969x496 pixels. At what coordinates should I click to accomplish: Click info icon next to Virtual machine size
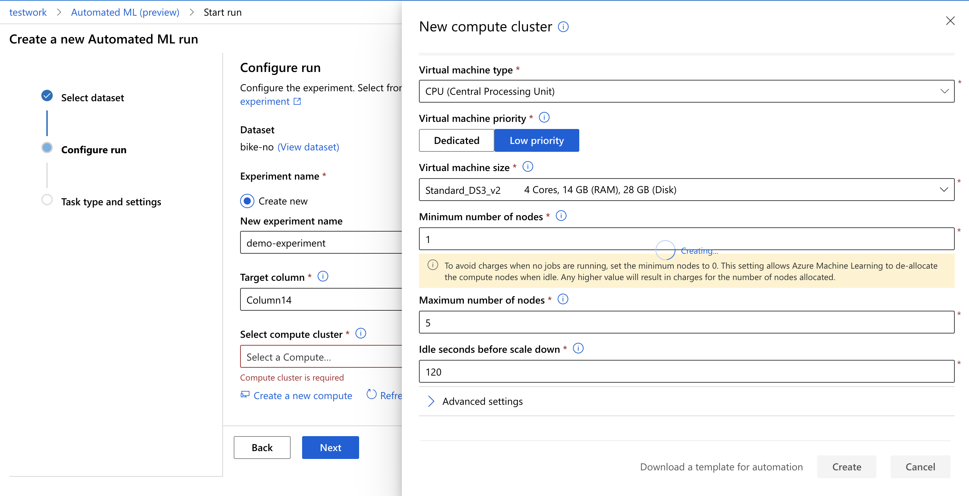click(x=527, y=166)
